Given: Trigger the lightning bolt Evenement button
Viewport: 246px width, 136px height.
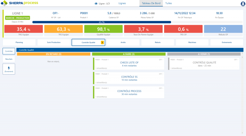Looking at the screenshot, I should 9,69.
